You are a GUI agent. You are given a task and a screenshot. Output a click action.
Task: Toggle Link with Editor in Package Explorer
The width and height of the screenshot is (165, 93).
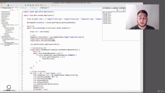[13, 10]
